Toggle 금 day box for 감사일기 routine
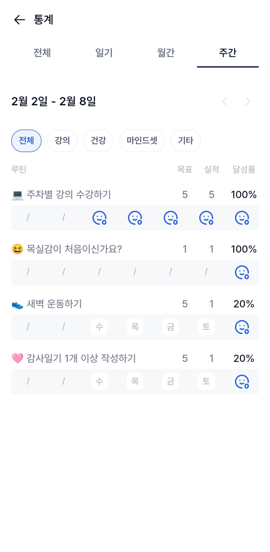Viewport: 270px width, 552px height. (x=171, y=381)
